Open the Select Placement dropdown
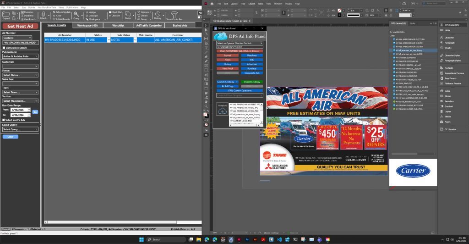 20,101
